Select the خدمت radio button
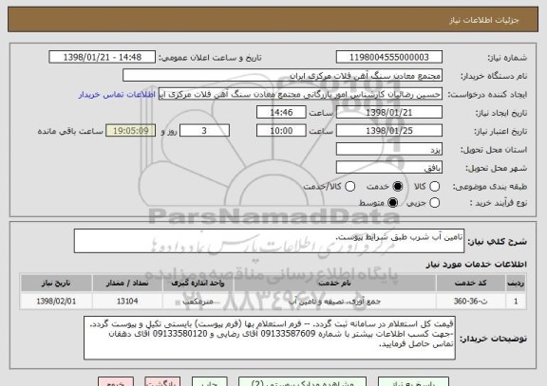 [397, 187]
